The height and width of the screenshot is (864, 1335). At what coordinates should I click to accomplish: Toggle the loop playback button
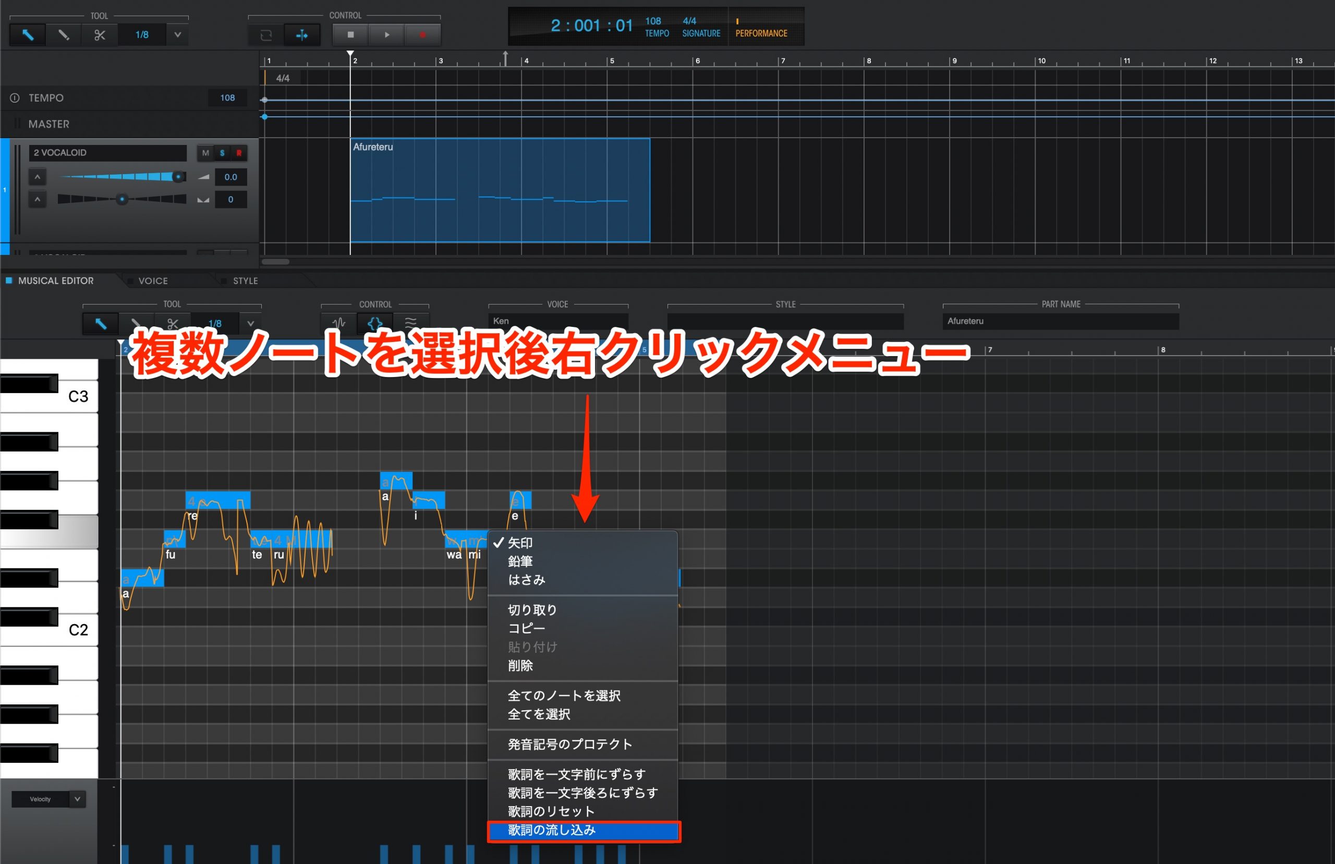click(x=266, y=35)
